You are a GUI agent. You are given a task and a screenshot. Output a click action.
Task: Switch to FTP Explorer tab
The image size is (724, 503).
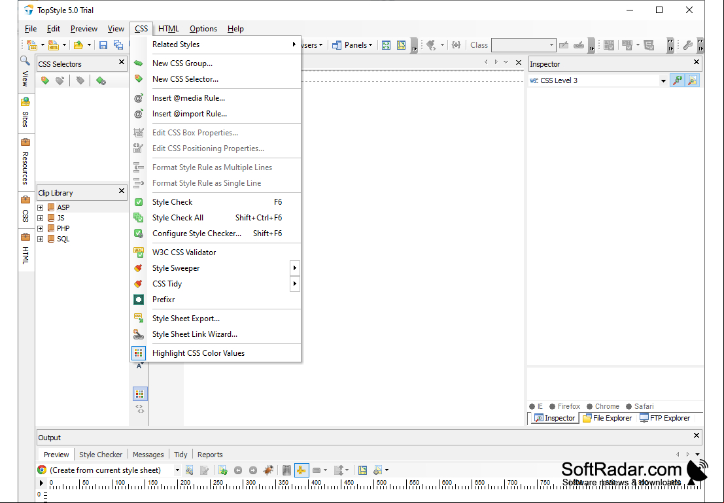click(x=665, y=418)
